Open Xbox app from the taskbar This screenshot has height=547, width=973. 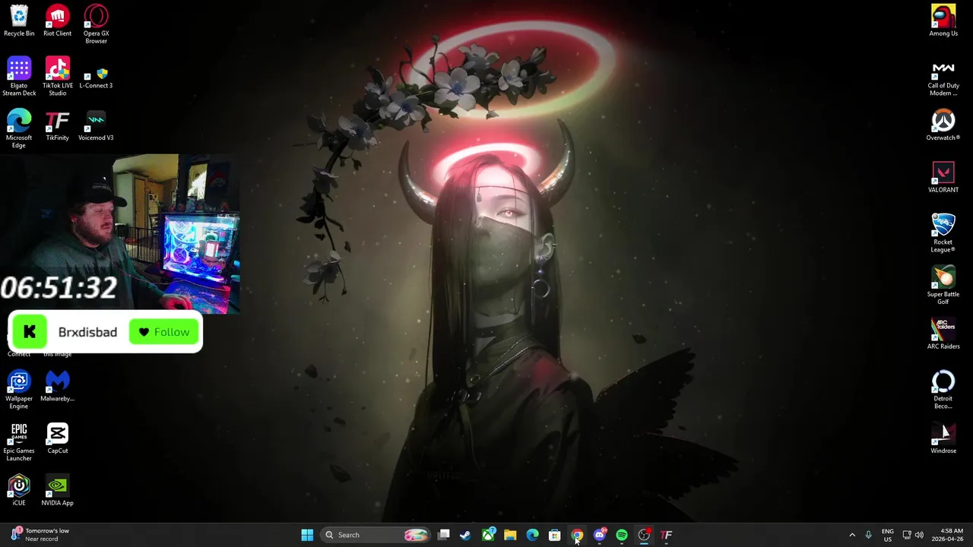point(488,535)
